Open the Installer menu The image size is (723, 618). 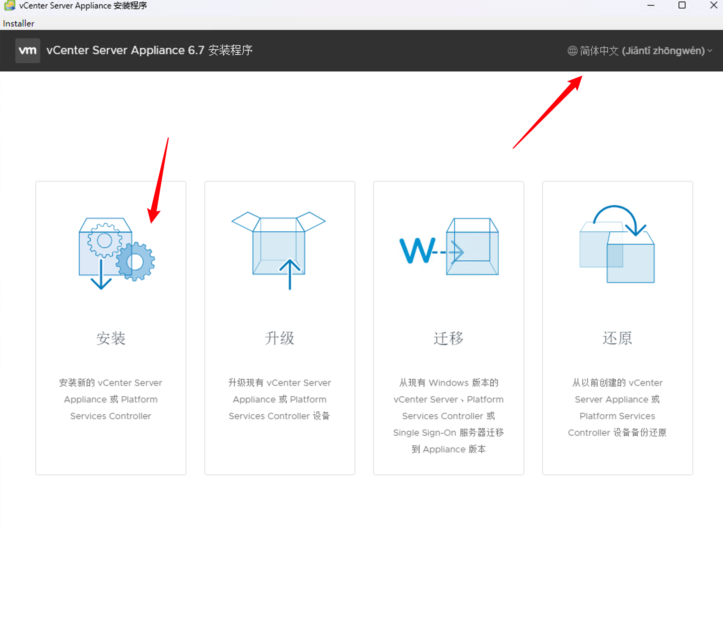click(18, 24)
